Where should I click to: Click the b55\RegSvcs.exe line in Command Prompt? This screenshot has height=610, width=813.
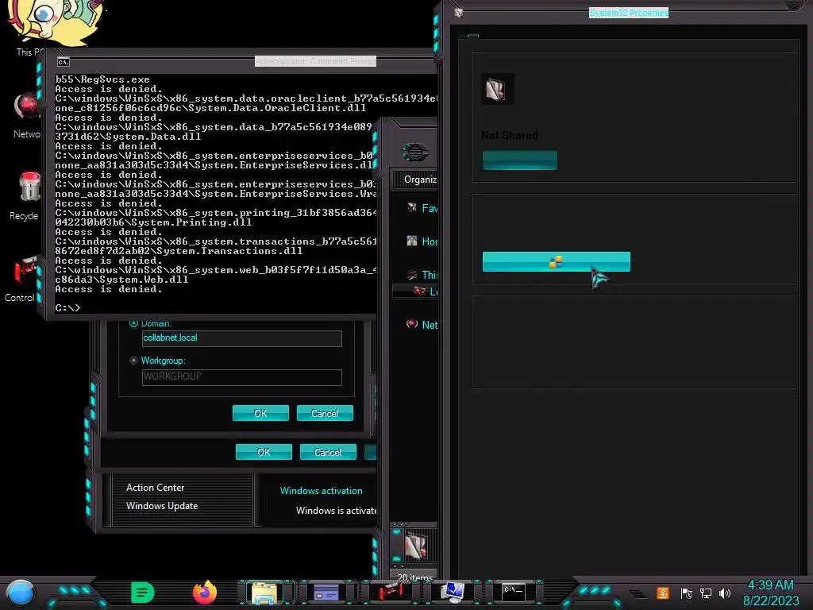click(x=102, y=79)
